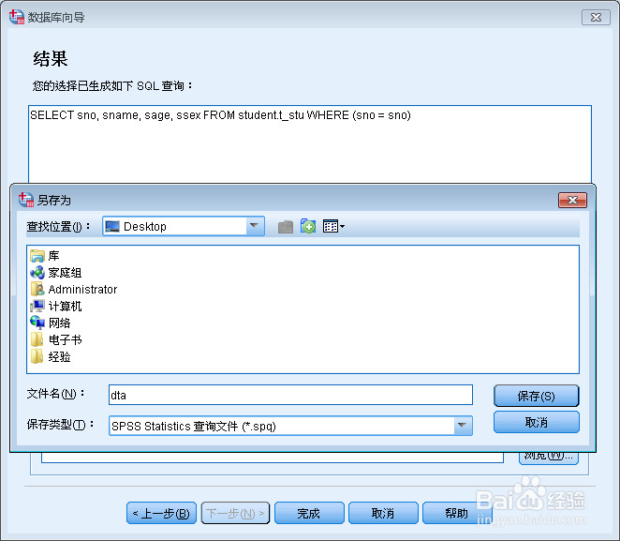Select the 经验 folder
This screenshot has height=541, width=620.
click(51, 356)
